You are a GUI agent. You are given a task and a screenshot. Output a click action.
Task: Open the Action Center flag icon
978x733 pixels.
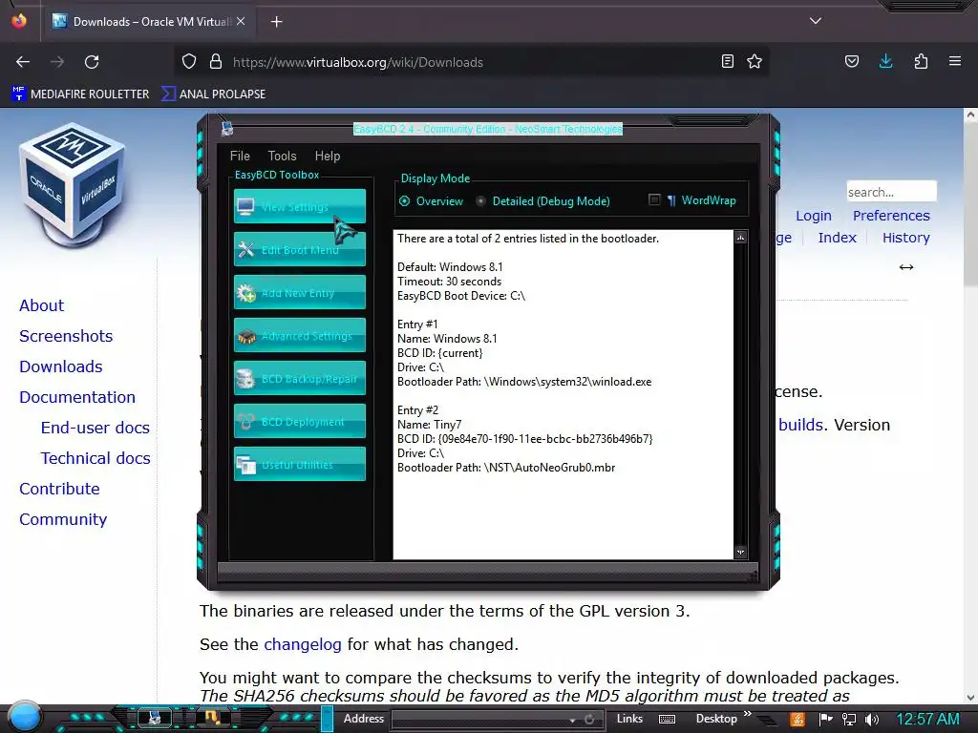coord(826,720)
